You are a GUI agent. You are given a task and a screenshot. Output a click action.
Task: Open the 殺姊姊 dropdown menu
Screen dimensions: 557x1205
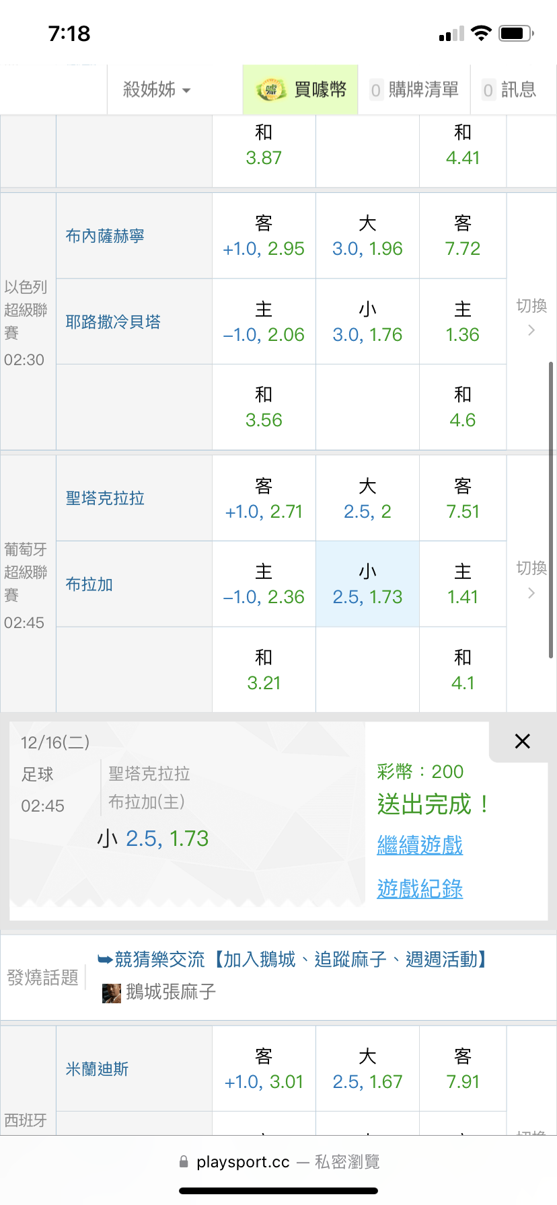click(x=157, y=90)
